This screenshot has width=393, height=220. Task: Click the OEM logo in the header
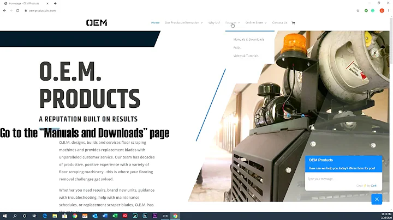(97, 23)
